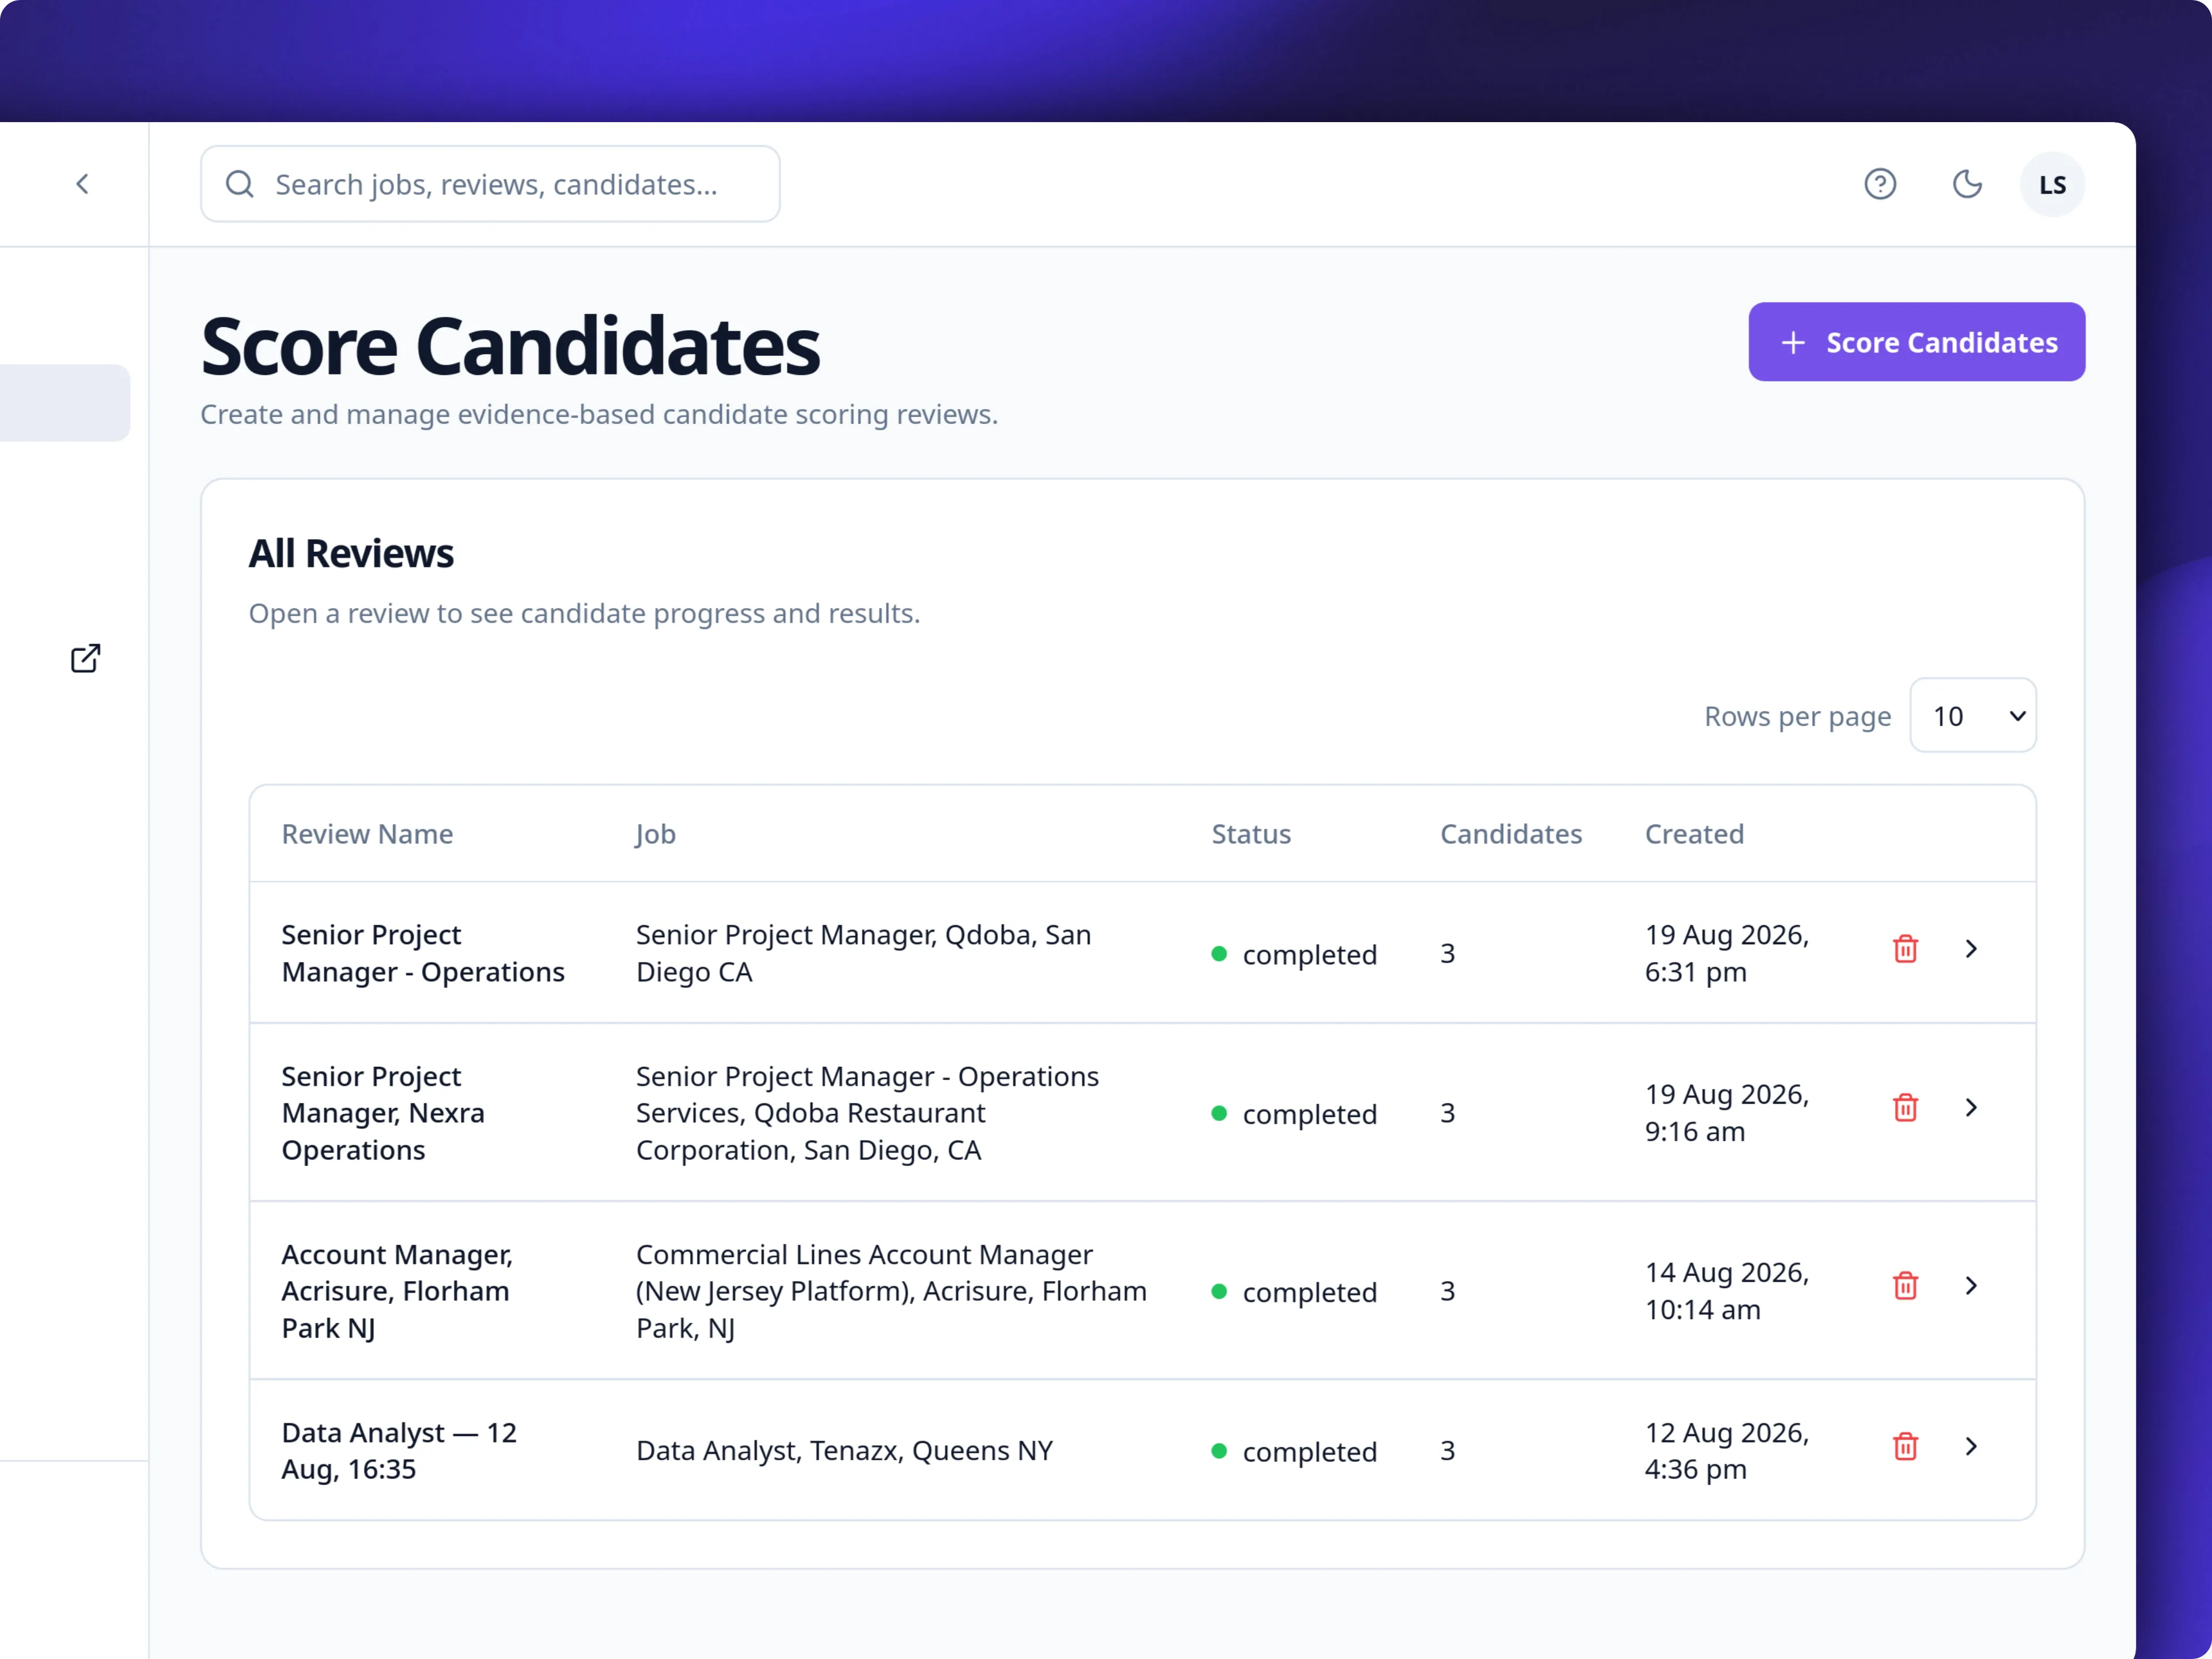This screenshot has height=1659, width=2212.
Task: Click the Review Name column header
Action: 367,834
